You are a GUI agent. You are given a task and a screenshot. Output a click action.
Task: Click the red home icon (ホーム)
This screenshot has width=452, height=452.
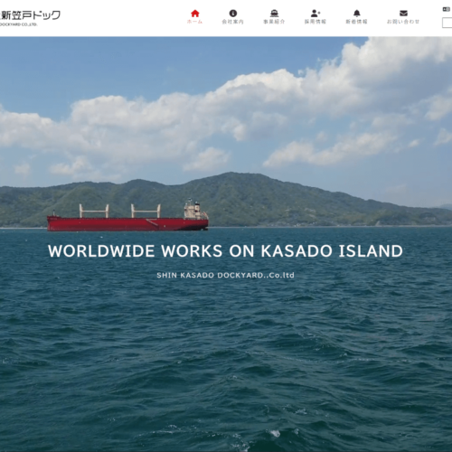pos(195,14)
